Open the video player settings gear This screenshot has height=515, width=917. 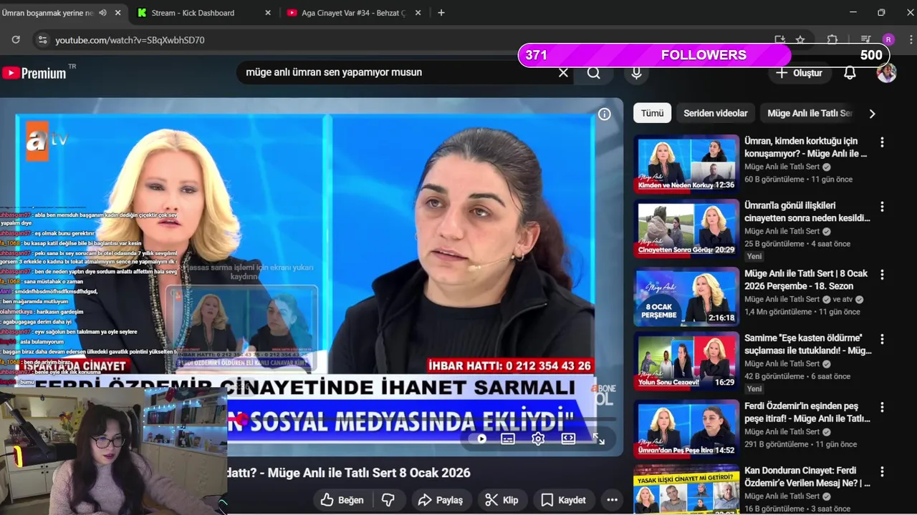pyautogui.click(x=538, y=438)
